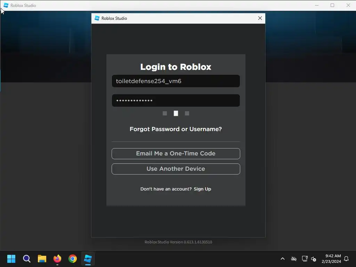Screen dimensions: 356x267
Task: Choose Use Another Device login option
Action: pyautogui.click(x=176, y=169)
